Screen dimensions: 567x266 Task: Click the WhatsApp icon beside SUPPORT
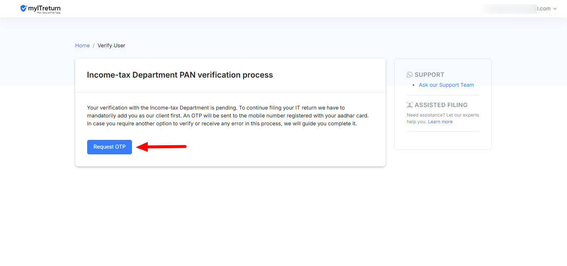[x=410, y=75]
